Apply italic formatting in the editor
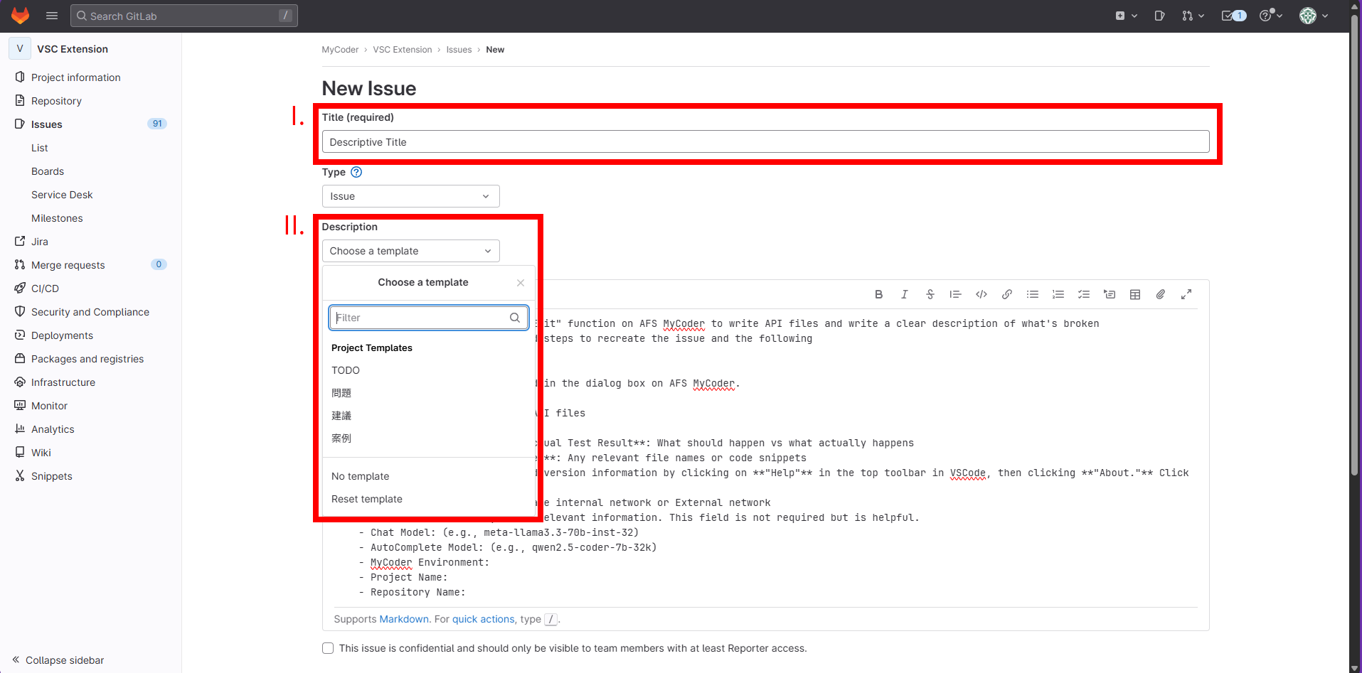Image resolution: width=1362 pixels, height=673 pixels. coord(905,294)
